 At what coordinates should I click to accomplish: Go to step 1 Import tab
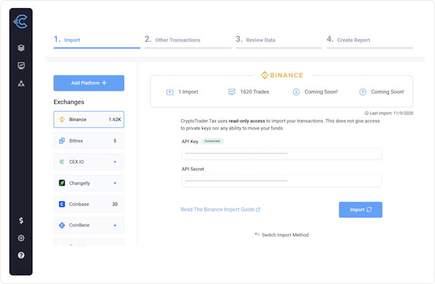pos(97,40)
